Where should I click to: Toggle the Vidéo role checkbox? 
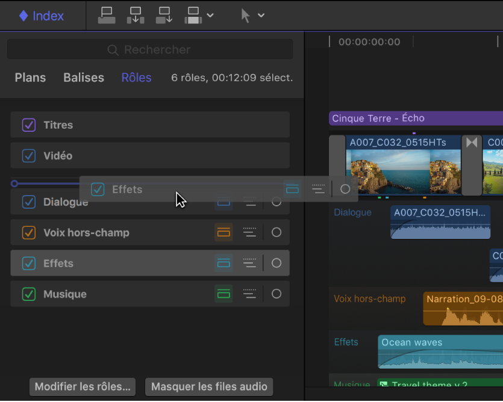point(29,156)
